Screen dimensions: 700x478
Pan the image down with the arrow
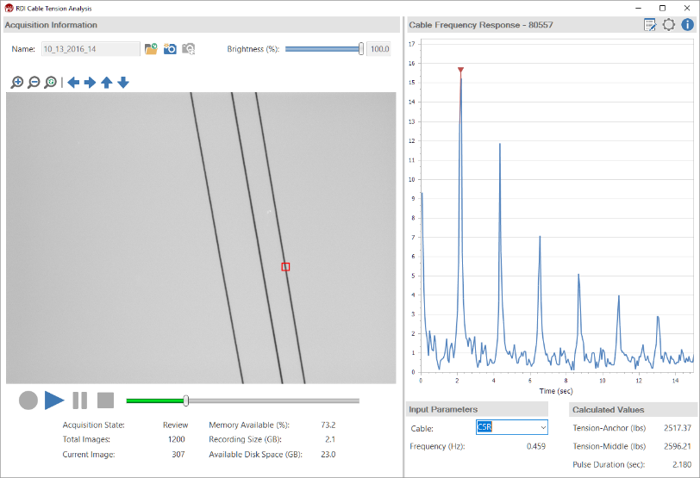click(123, 82)
